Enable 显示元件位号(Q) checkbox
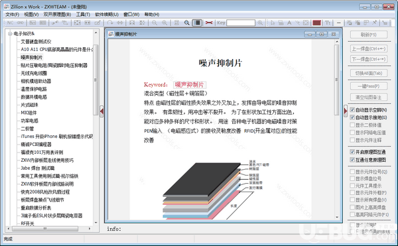Image resolution: width=398 pixels, height=246 pixels. coord(352,172)
